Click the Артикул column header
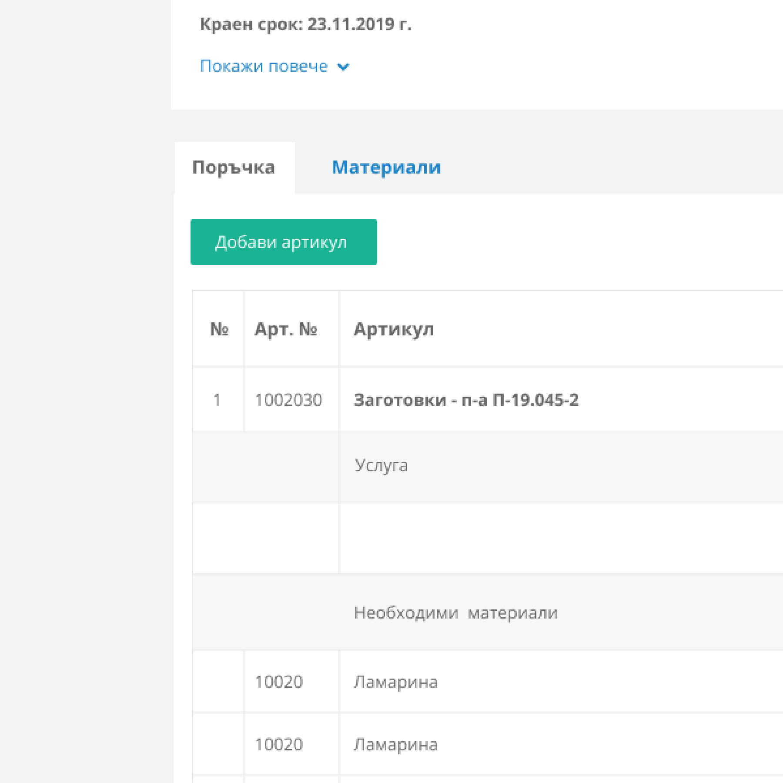Viewport: 783px width, 783px height. coord(393,329)
